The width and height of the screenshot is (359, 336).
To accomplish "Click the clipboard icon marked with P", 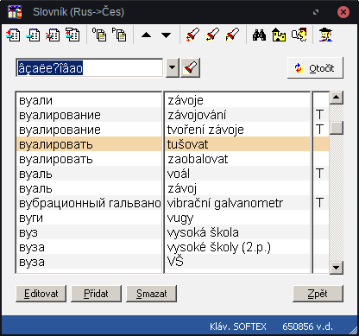I will tap(119, 35).
